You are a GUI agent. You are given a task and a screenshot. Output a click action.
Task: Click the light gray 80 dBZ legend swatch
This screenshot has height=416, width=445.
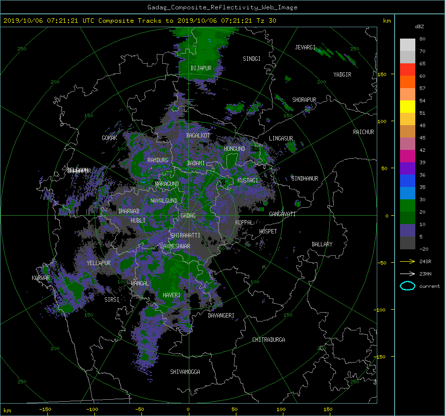point(407,45)
